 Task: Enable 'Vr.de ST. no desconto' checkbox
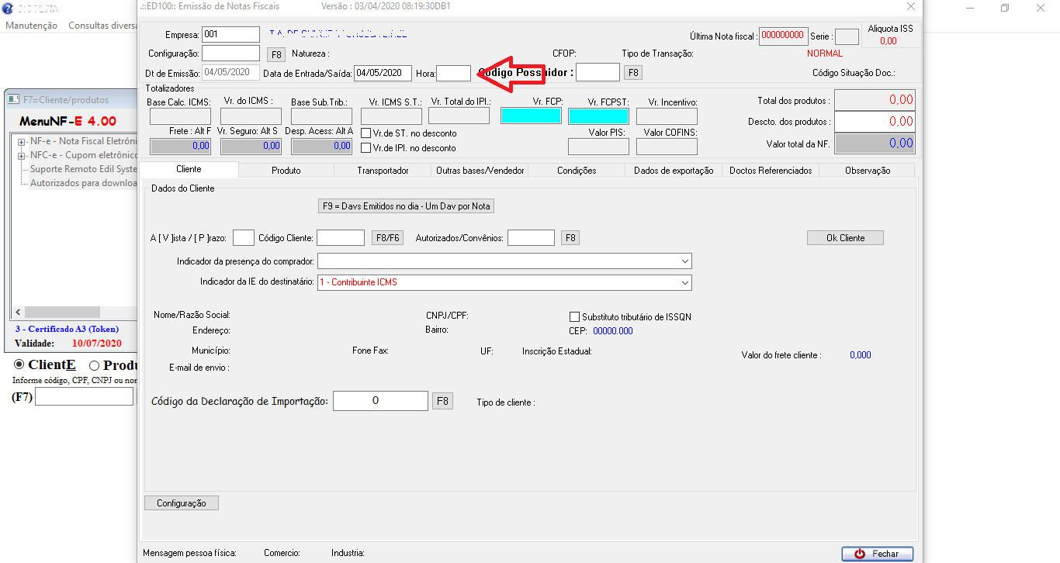366,133
